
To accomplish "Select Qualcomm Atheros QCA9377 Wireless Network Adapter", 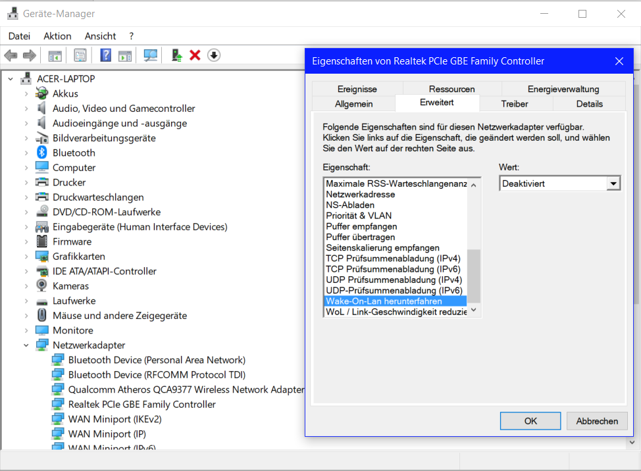I will pyautogui.click(x=186, y=389).
